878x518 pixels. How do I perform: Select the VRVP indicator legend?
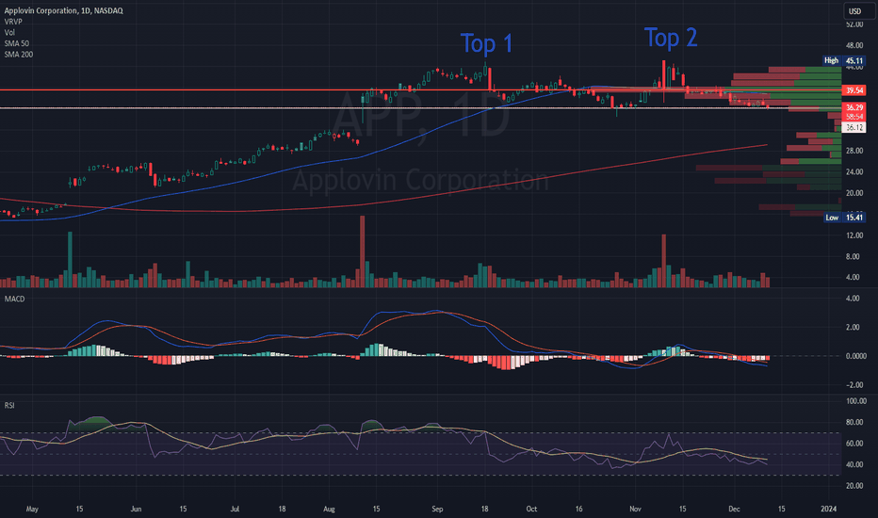click(13, 22)
